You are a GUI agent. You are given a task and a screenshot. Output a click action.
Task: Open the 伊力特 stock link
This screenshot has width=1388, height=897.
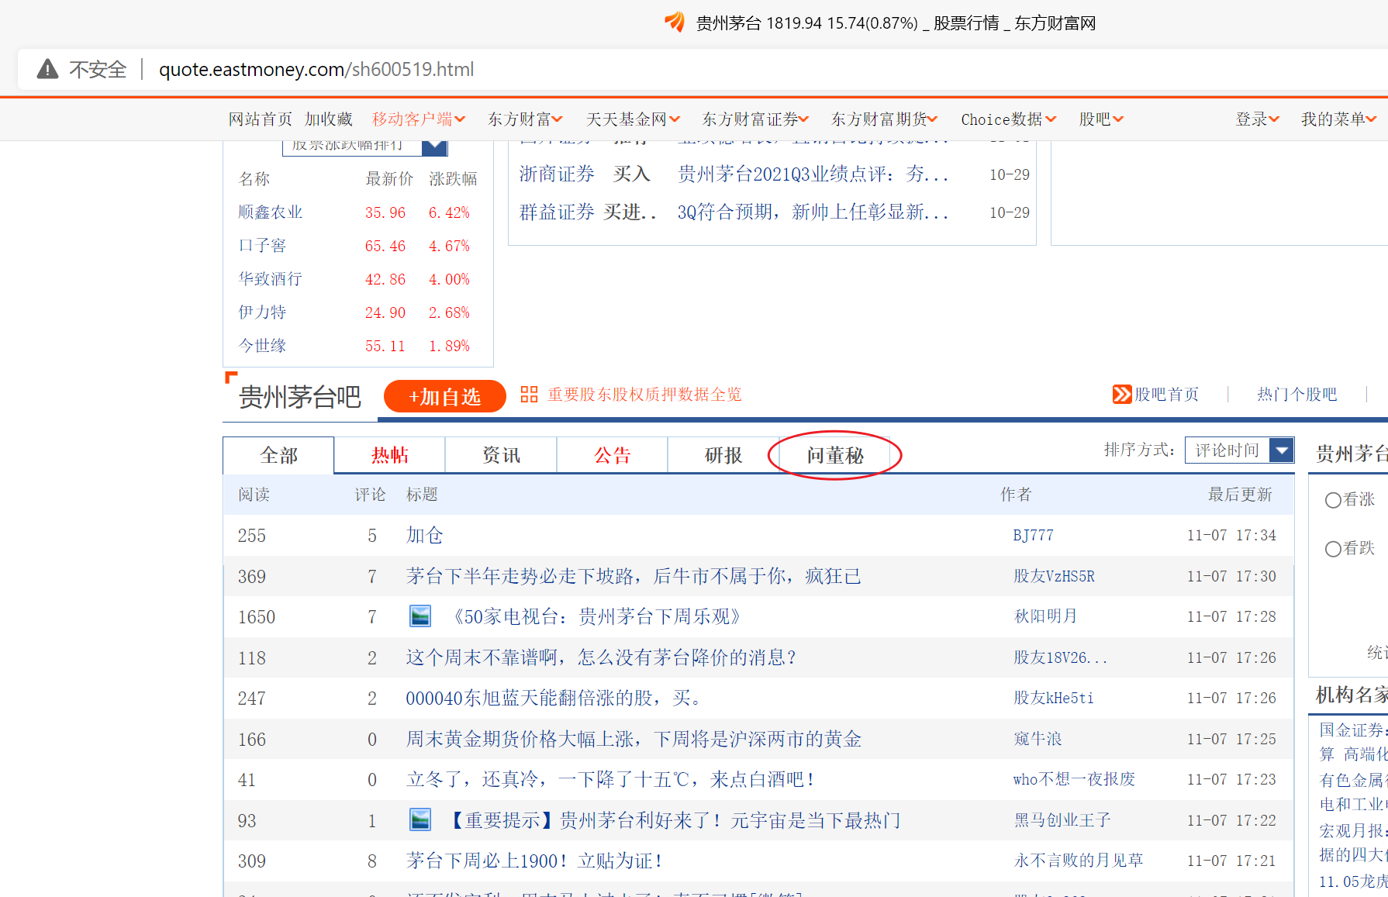262,312
